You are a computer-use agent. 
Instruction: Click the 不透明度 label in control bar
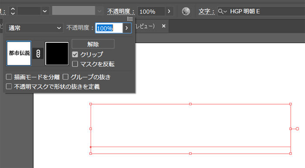(x=121, y=11)
